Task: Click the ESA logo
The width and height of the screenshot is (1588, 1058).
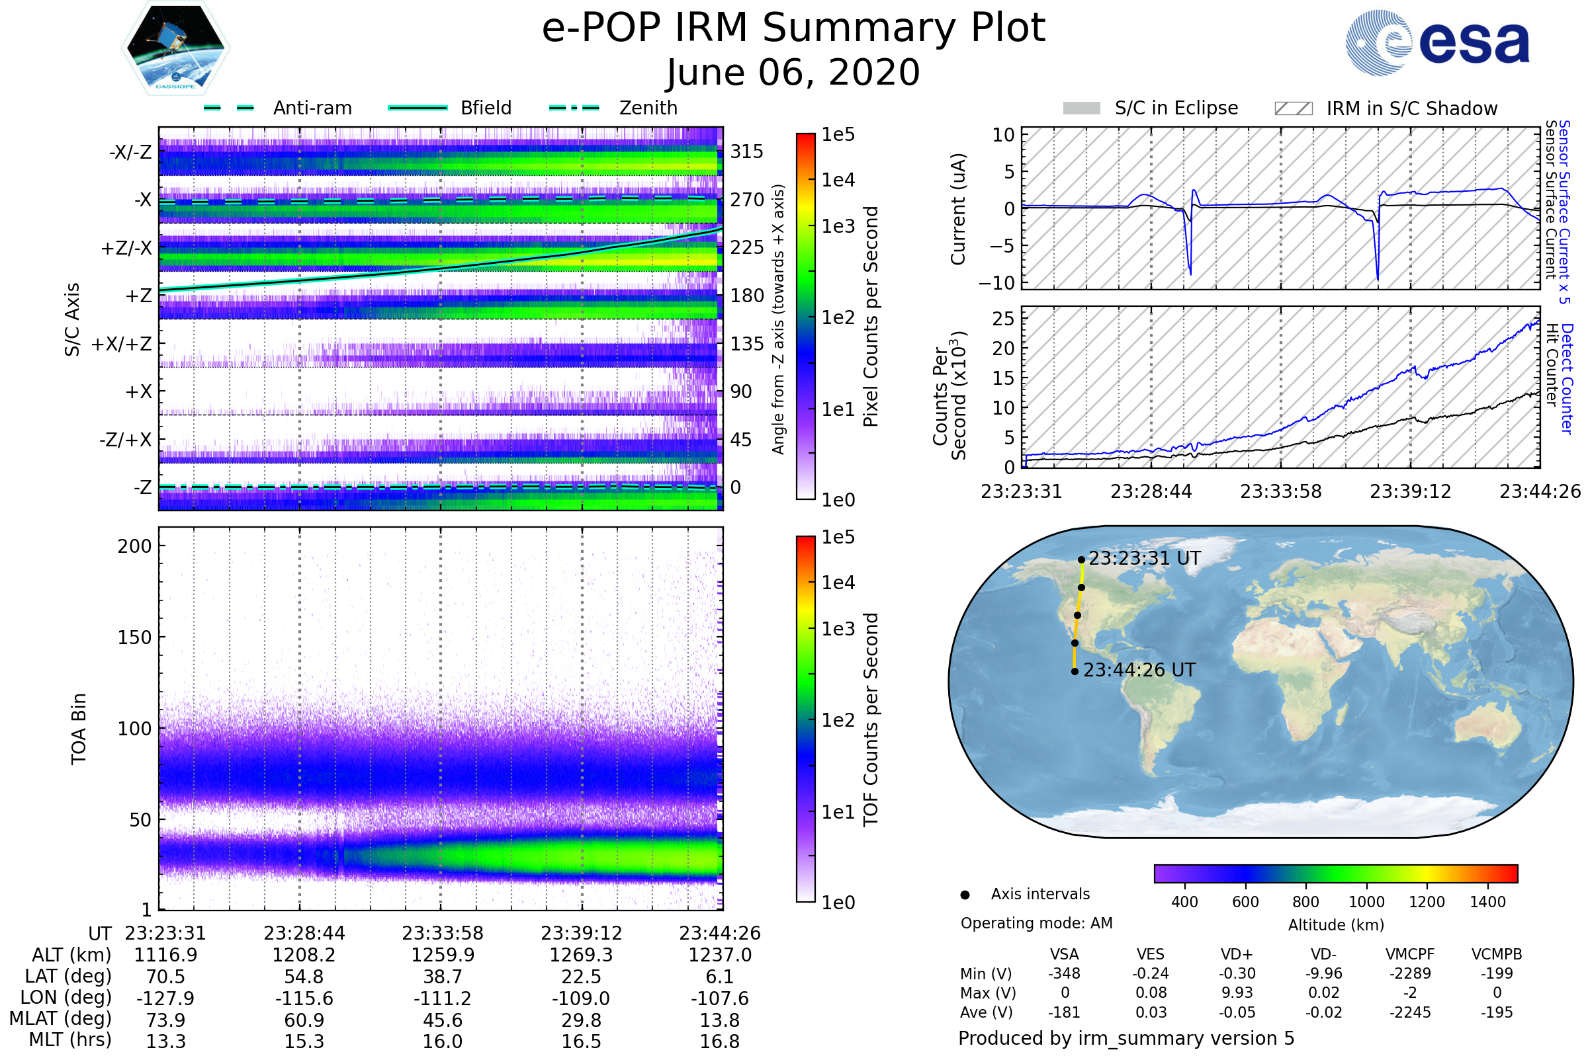Action: 1438,42
